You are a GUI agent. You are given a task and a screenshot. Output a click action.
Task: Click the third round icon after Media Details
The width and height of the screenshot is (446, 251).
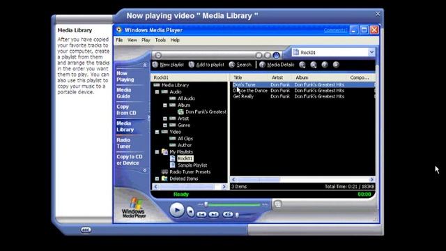pos(325,65)
